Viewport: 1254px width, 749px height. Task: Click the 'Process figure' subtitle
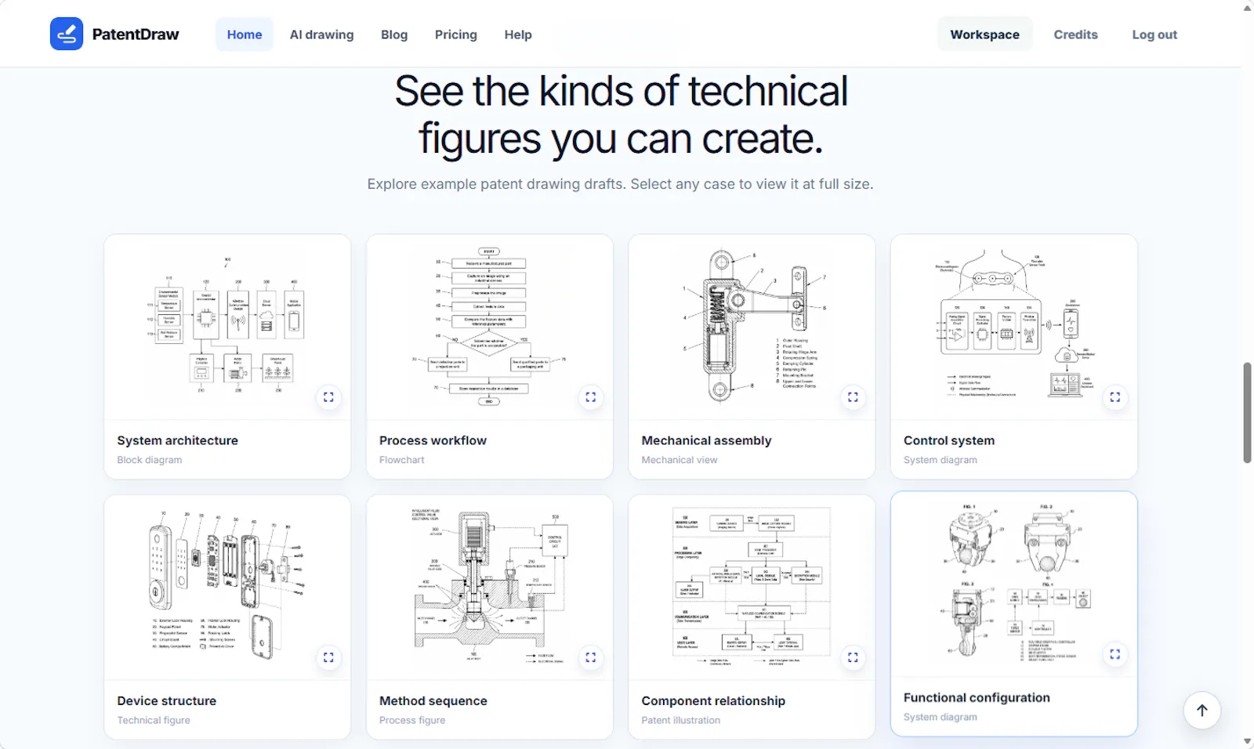tap(412, 720)
